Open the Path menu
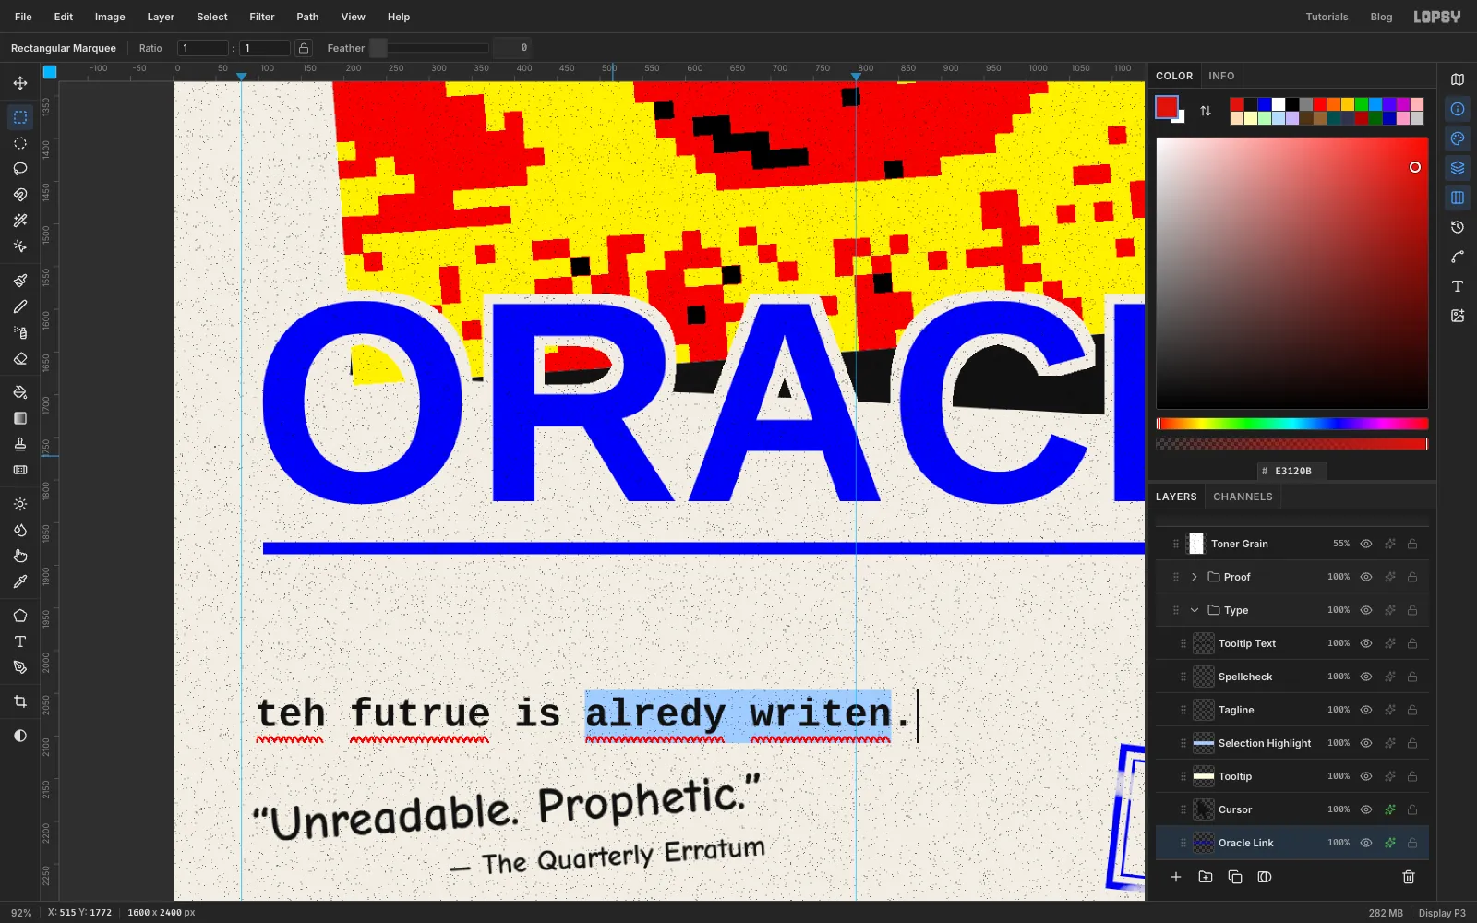 click(307, 17)
